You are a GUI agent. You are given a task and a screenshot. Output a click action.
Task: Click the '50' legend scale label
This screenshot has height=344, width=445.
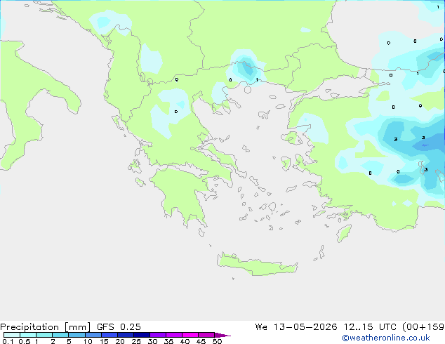[217, 341]
